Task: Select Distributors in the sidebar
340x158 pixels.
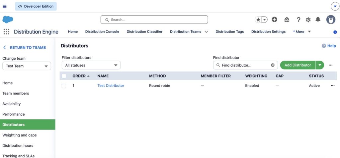Action: [x=28, y=125]
